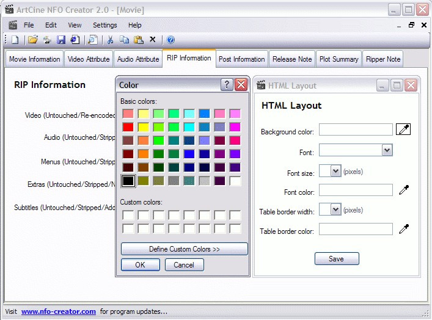The image size is (432, 320).
Task: Click the Font color field
Action: click(x=356, y=190)
